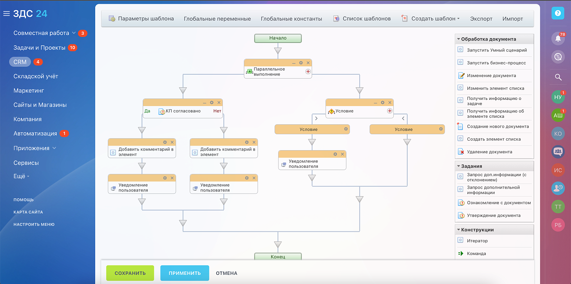Click red plus icon on Условие block
Viewport: 571px width, 284px height.
389,111
